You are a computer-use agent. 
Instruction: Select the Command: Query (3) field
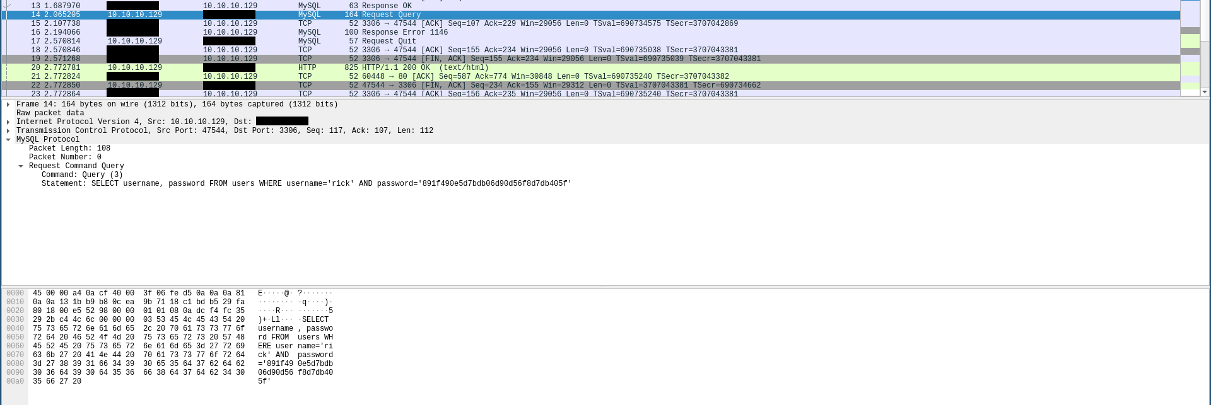[x=82, y=175]
